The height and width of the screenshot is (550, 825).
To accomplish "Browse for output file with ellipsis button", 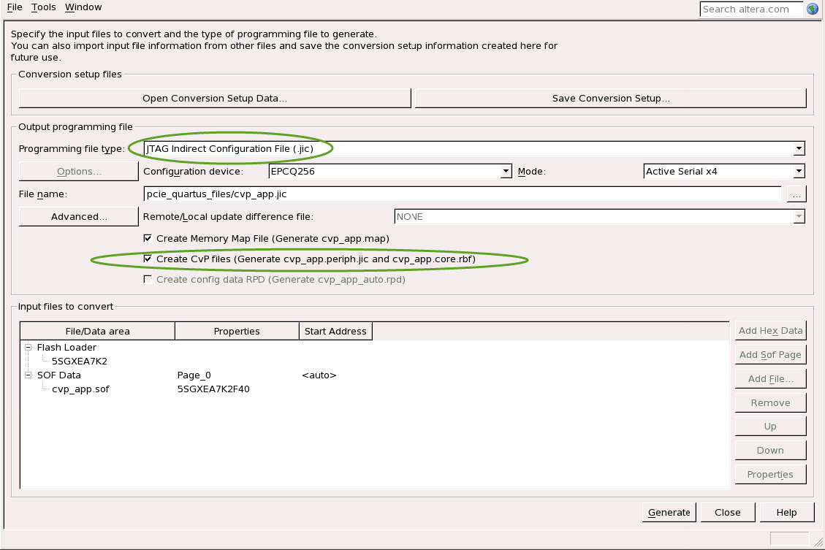I will (x=797, y=194).
